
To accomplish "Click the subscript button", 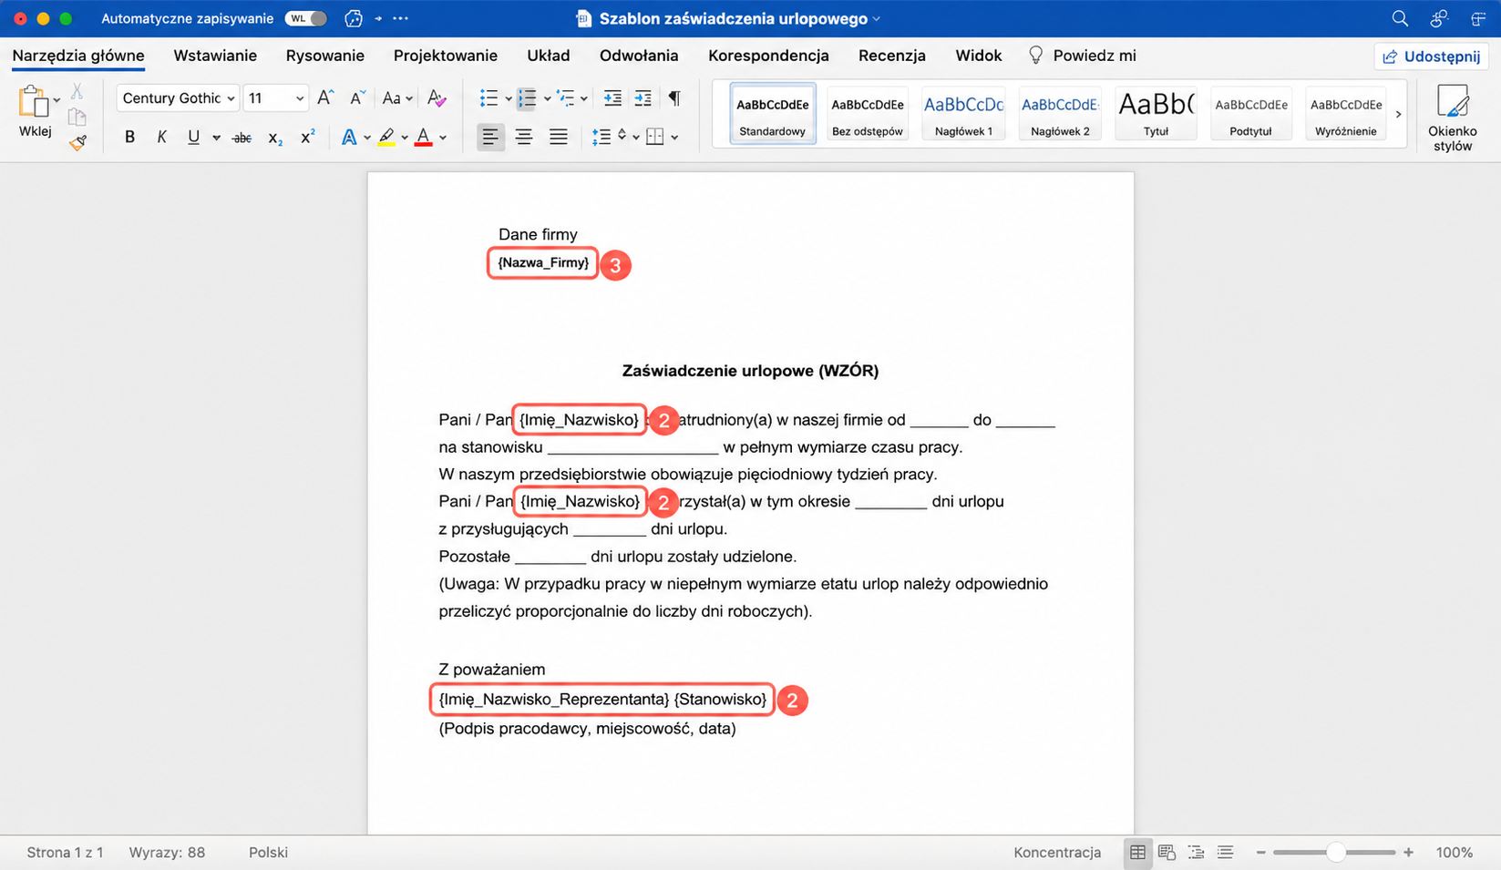I will pos(274,138).
